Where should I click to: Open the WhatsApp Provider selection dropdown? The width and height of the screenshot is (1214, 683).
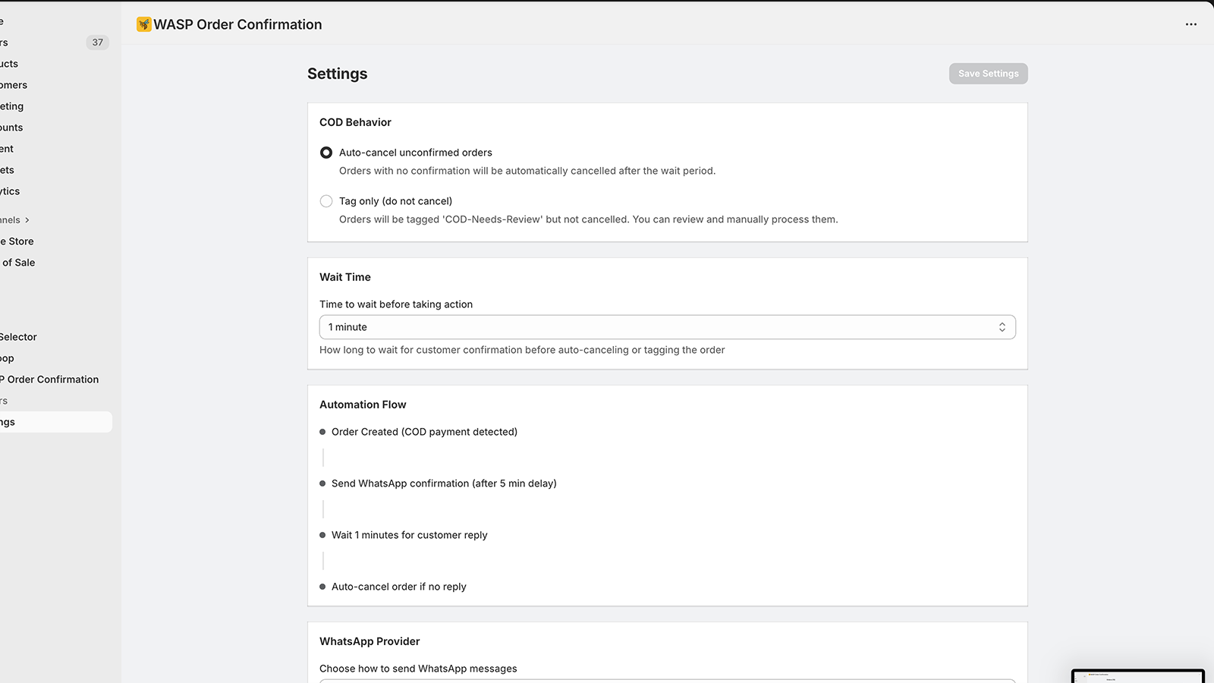tap(668, 681)
